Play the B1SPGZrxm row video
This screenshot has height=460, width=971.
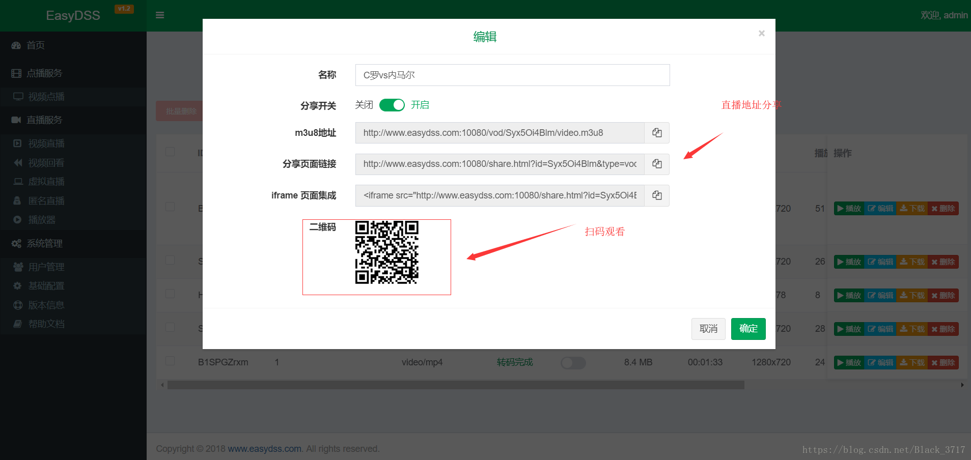[x=849, y=363]
